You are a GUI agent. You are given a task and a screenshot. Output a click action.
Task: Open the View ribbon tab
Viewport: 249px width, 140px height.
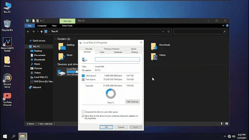click(54, 26)
